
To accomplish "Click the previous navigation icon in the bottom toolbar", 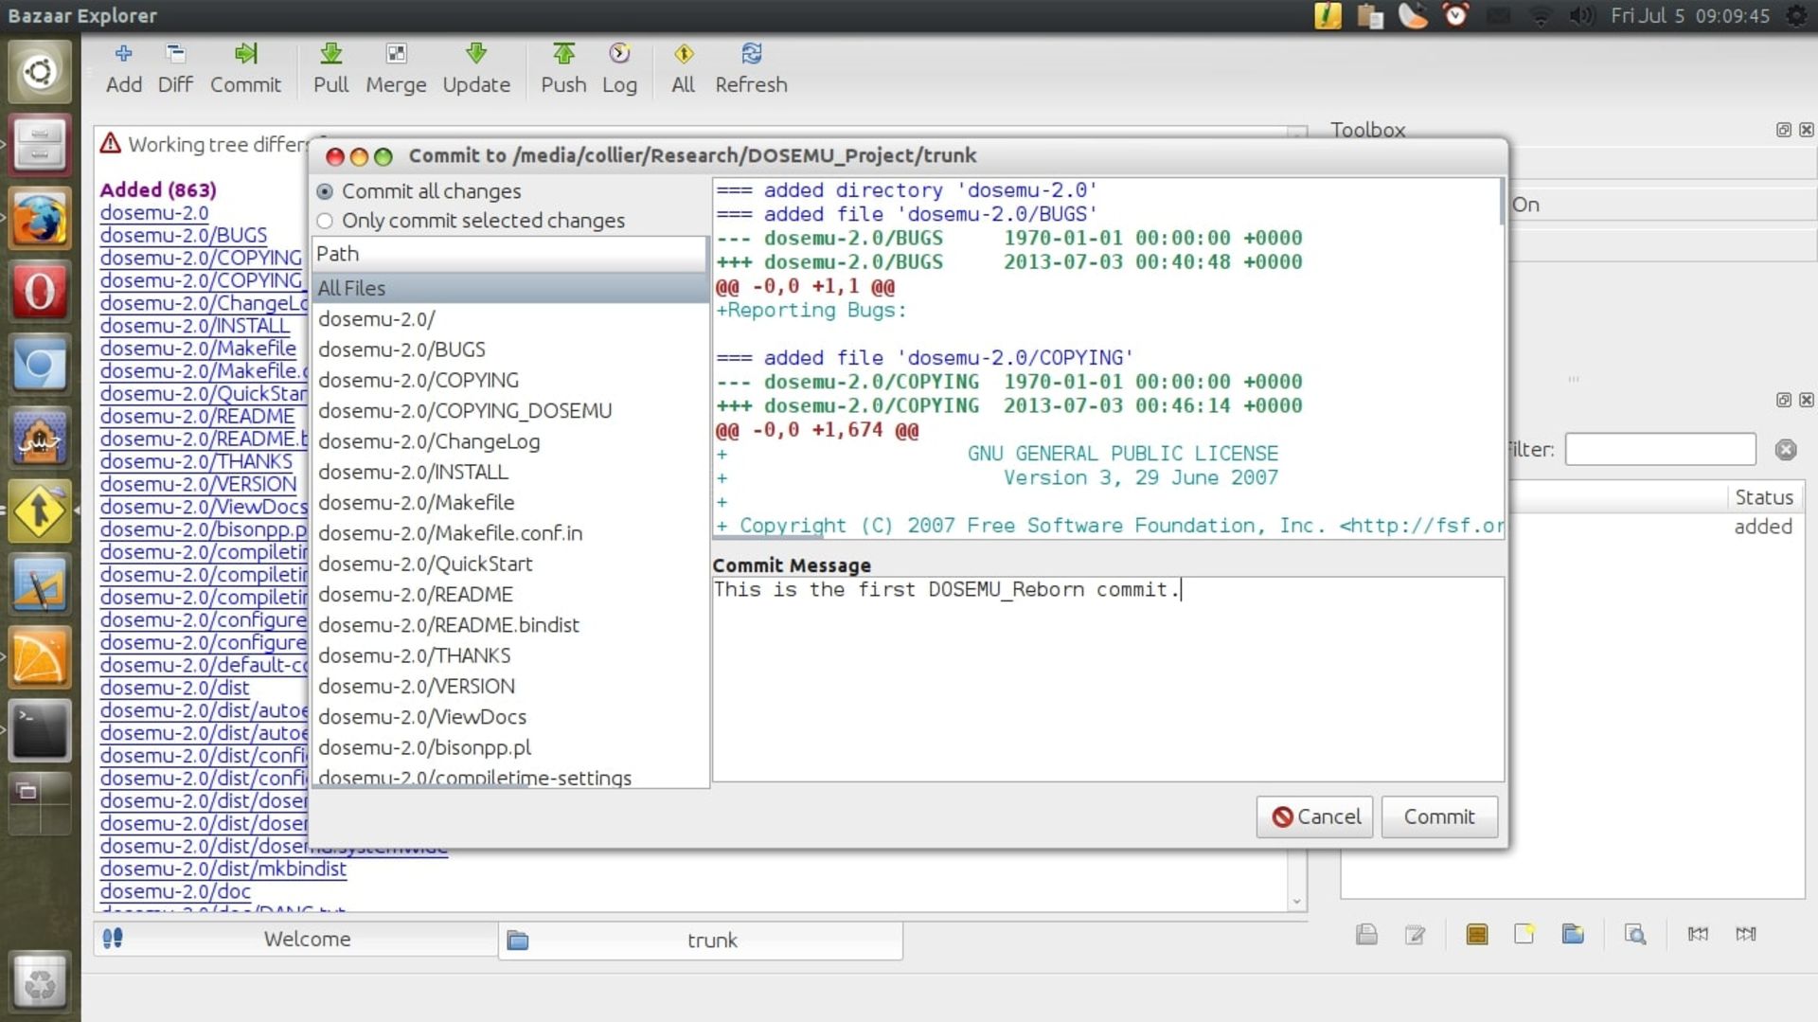I will pyautogui.click(x=1698, y=934).
